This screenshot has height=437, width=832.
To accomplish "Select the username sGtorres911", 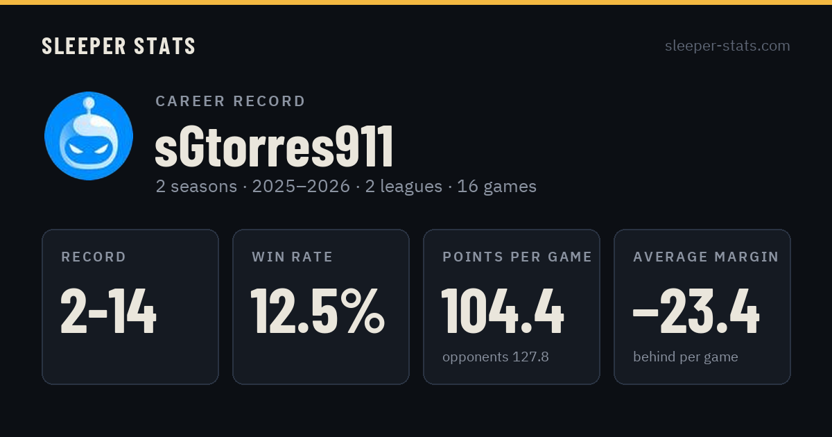I will tap(274, 147).
